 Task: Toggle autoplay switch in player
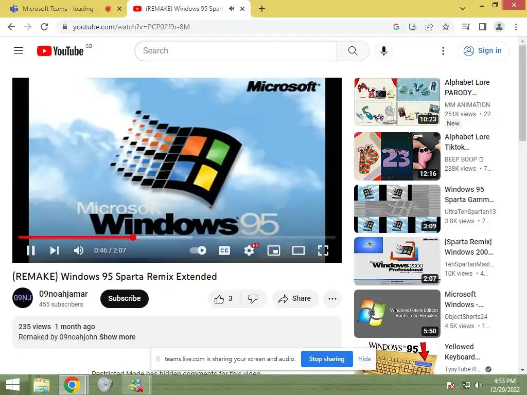(x=198, y=250)
